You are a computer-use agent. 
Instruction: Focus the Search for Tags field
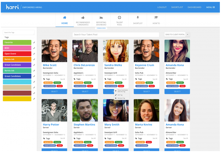pos(18,32)
